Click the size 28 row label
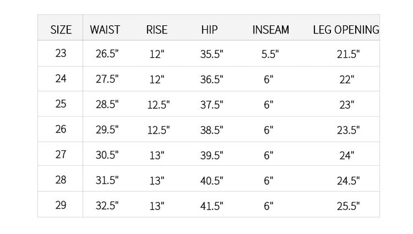The height and width of the screenshot is (234, 413). point(61,180)
